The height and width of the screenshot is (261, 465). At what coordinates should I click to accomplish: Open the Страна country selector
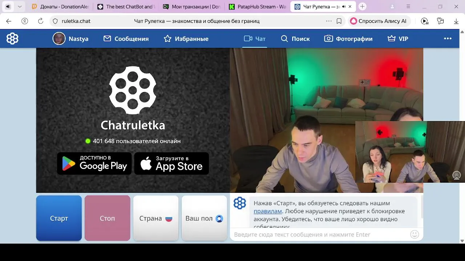tap(156, 218)
